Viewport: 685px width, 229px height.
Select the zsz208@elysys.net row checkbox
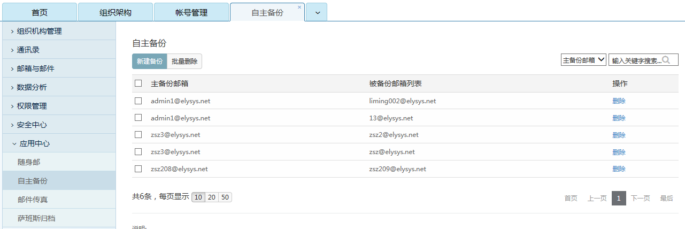[138, 169]
